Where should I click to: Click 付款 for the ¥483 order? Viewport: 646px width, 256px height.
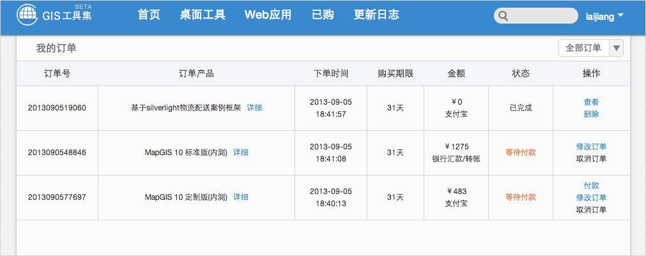[x=591, y=185]
